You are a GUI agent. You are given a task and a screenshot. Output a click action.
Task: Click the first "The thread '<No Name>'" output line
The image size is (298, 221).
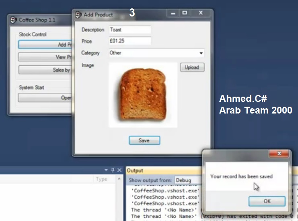pos(164,210)
